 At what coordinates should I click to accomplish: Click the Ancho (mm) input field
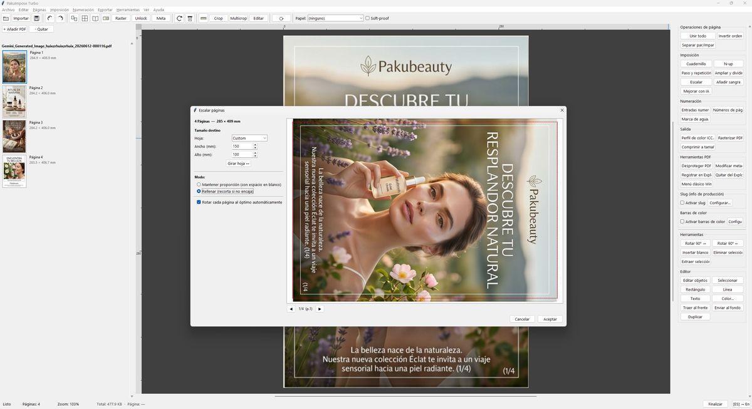[242, 146]
